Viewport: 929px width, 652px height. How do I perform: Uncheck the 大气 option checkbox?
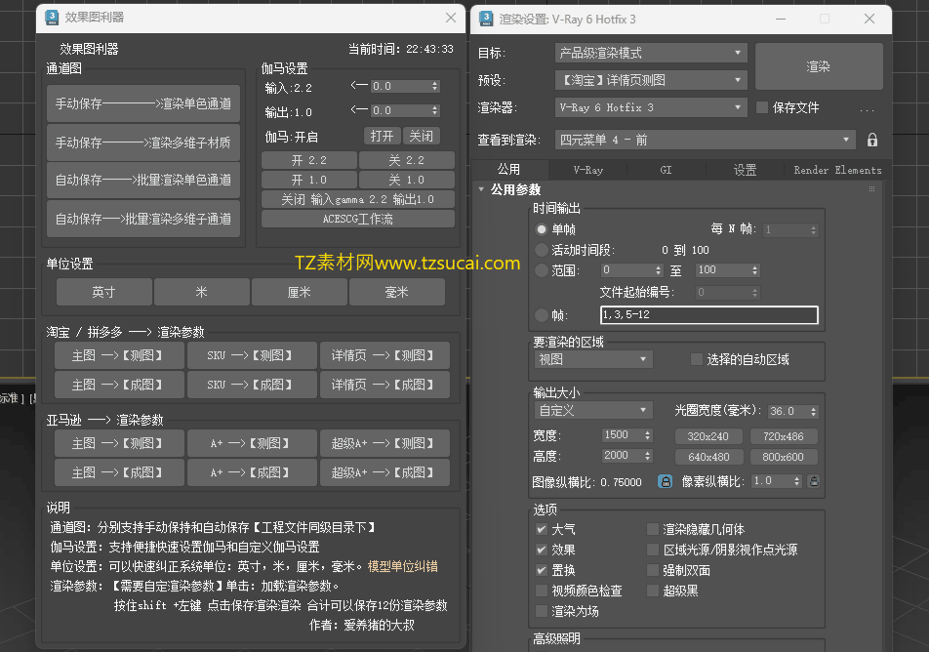point(541,529)
